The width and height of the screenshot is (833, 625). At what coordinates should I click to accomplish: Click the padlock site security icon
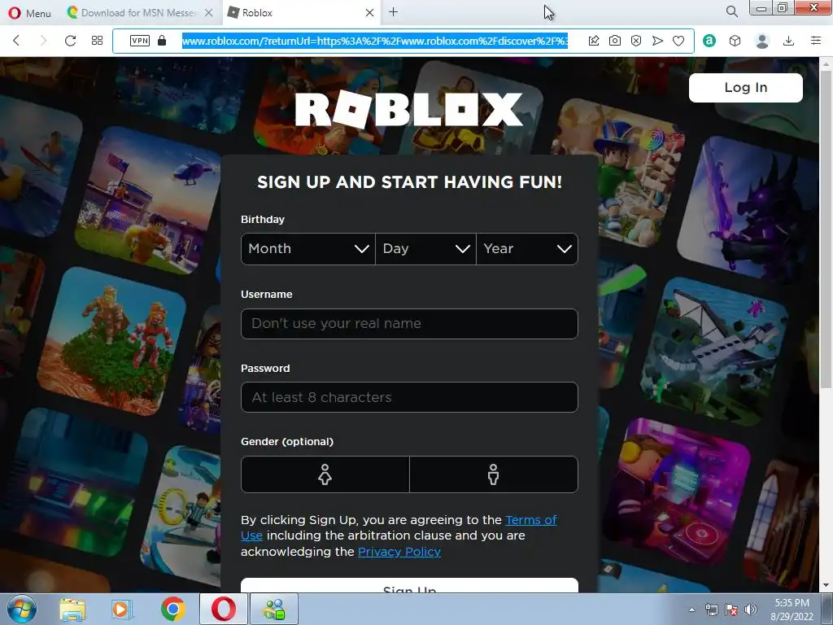click(162, 41)
